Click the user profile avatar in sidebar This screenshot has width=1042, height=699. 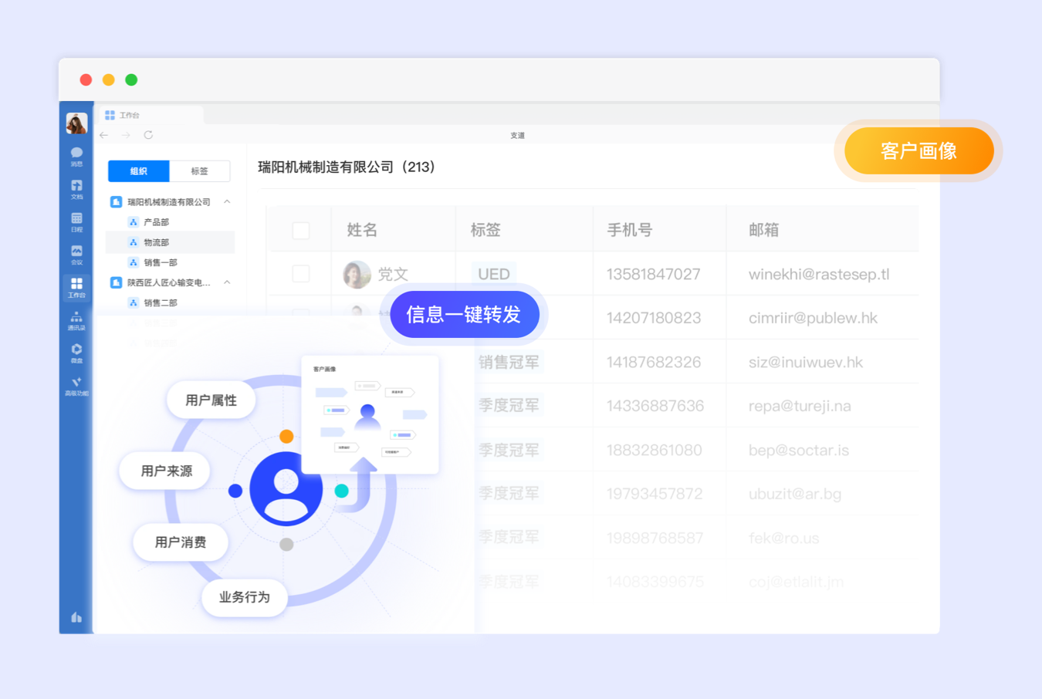[76, 123]
